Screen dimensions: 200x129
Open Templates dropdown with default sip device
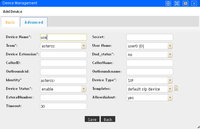point(169,89)
